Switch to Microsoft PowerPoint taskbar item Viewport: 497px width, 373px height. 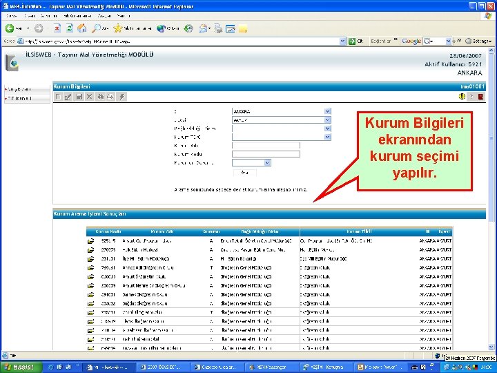380,367
